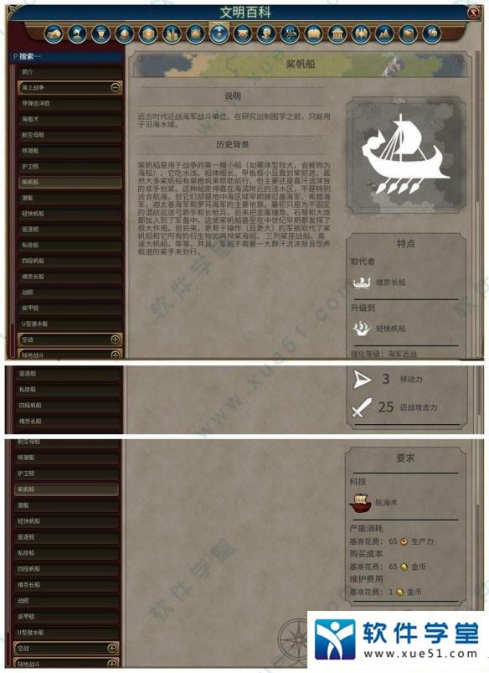Screen dimensions: 489x673
Task: Open the Governments section columned-building icon
Action: point(337,34)
